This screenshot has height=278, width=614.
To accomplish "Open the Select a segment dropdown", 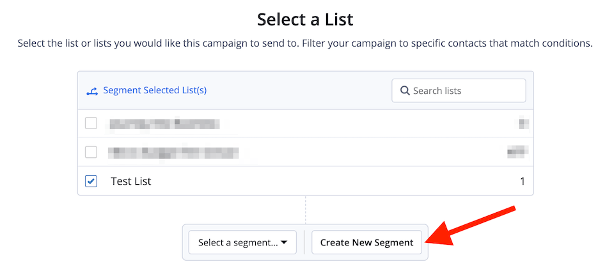I will pyautogui.click(x=242, y=242).
